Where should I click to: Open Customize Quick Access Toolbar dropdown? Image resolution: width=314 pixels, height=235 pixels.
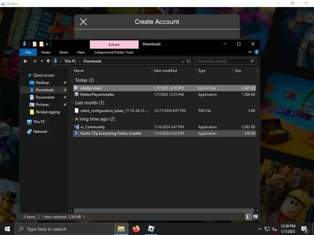pos(47,44)
